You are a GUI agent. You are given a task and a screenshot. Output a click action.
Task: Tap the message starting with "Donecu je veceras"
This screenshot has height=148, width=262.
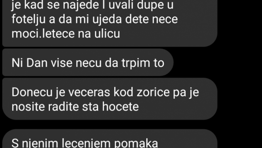pos(110,99)
